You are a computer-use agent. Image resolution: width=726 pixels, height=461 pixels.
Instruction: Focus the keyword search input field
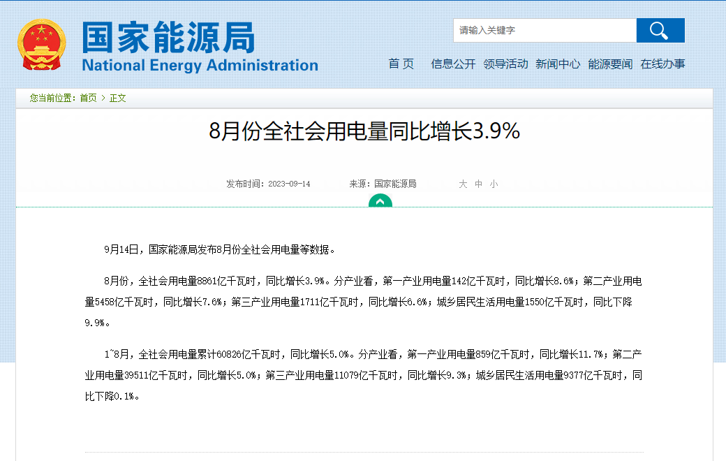[x=544, y=30]
